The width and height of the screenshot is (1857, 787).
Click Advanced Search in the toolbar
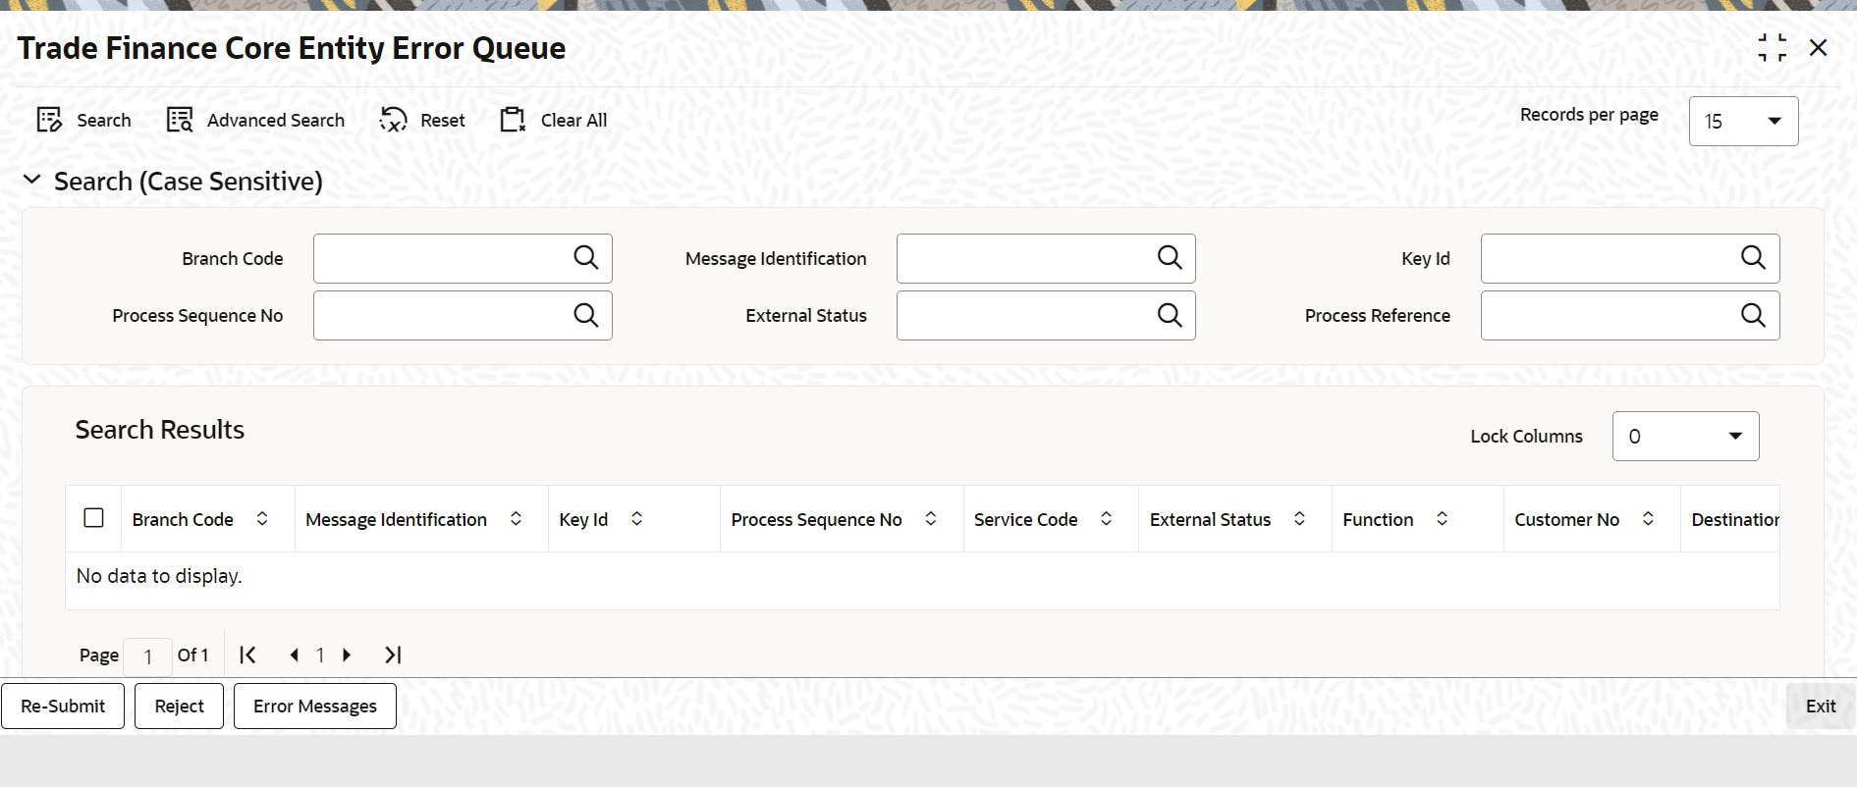(x=255, y=120)
